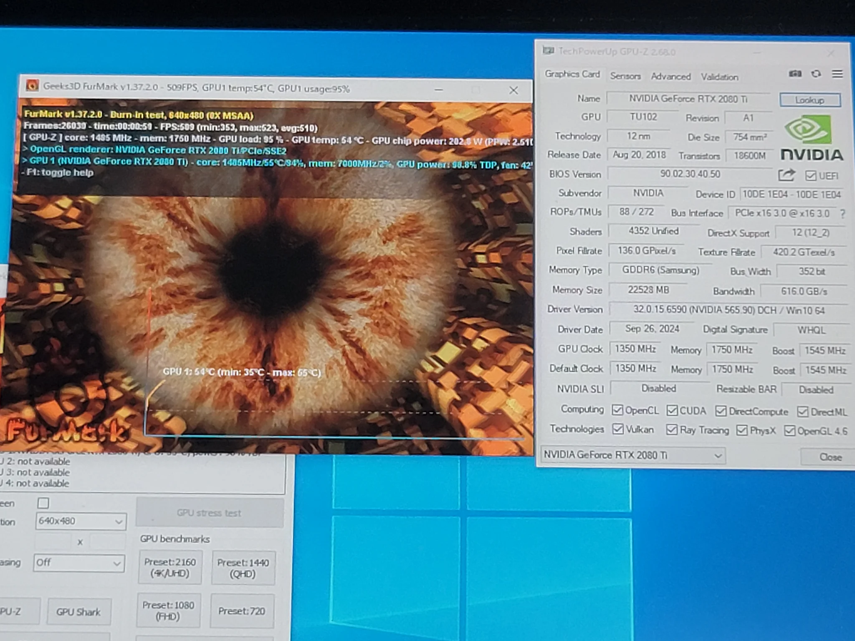This screenshot has height=641, width=855.
Task: Click the BIOS Version value 90.02.30.40.50
Action: (690, 174)
